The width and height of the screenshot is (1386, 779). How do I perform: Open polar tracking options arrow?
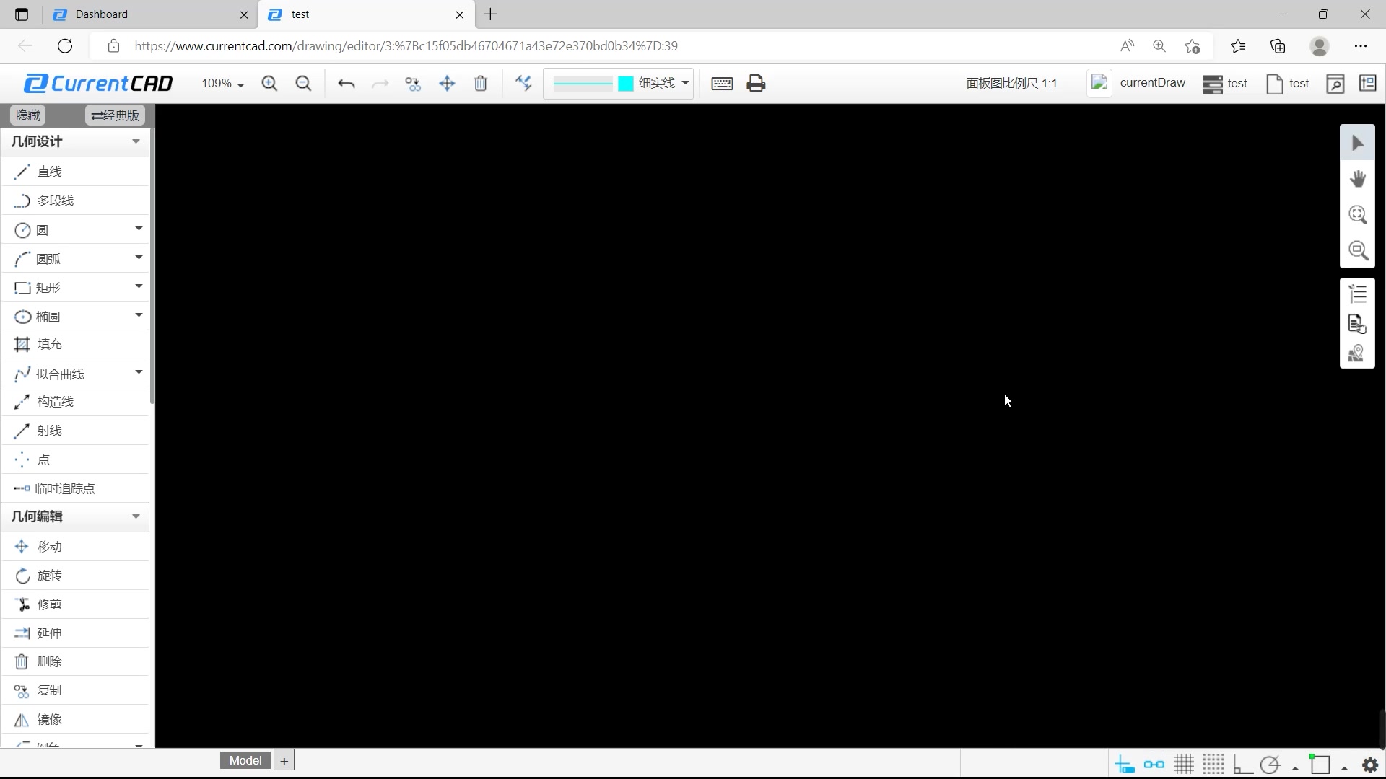tap(1296, 768)
